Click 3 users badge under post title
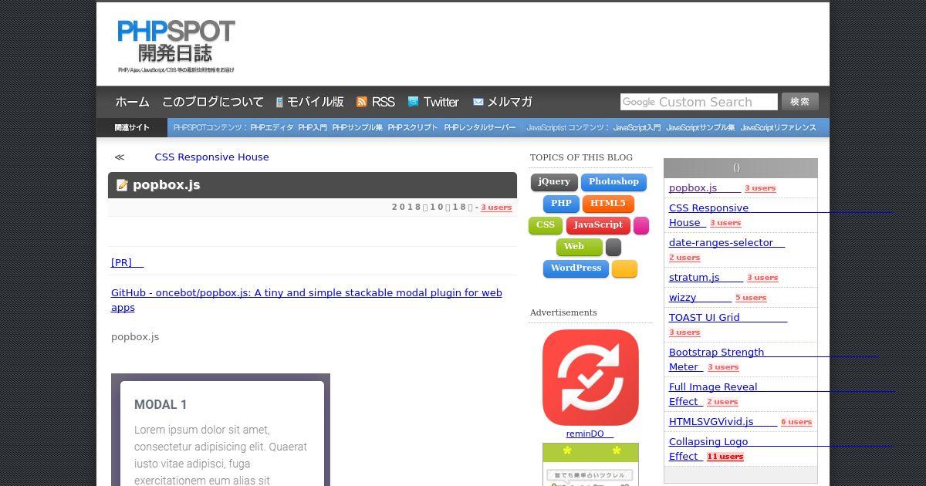 pyautogui.click(x=496, y=208)
